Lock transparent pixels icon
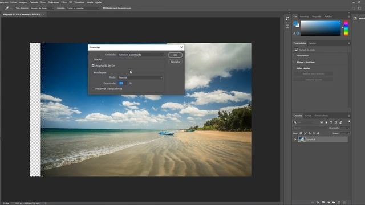Viewport: 365px width, 205px height. (301, 133)
